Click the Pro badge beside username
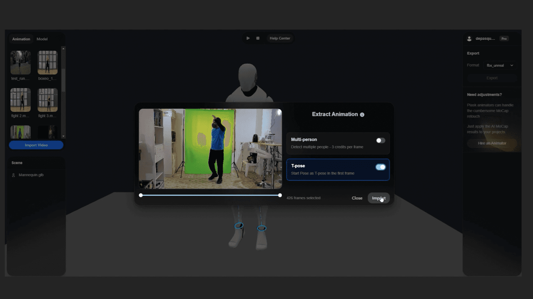Image resolution: width=533 pixels, height=299 pixels. 504,39
